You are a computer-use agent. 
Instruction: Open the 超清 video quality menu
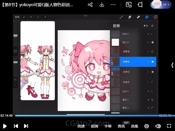tap(95, 126)
